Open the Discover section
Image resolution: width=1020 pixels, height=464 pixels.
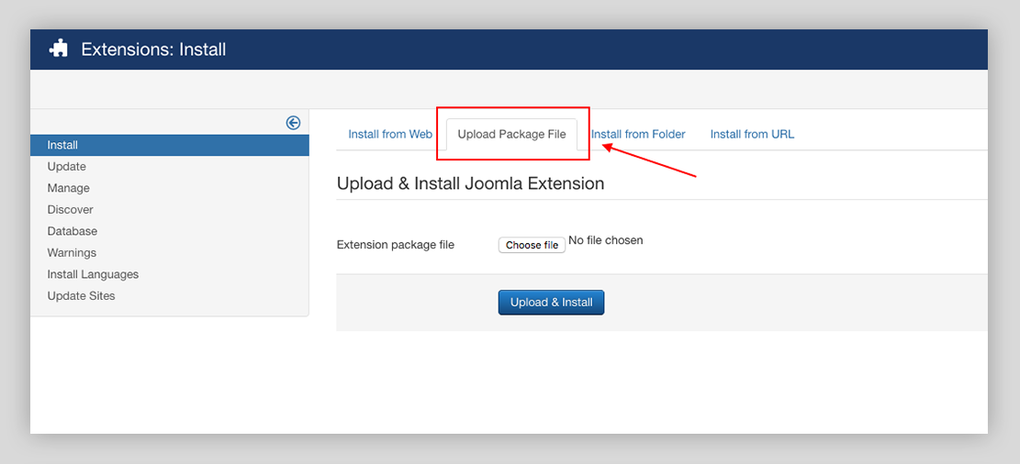coord(70,210)
